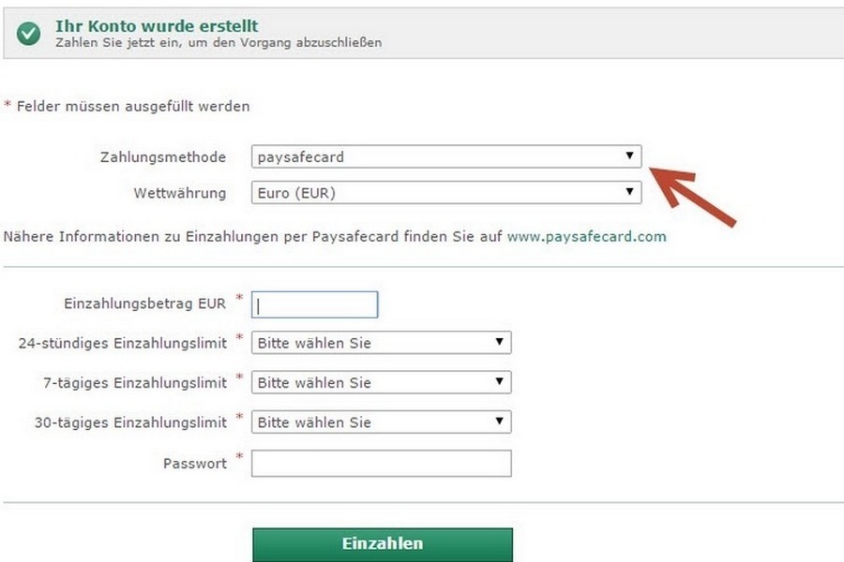Click the 'Zahlungsmethode' label
This screenshot has width=844, height=562.
click(x=163, y=157)
